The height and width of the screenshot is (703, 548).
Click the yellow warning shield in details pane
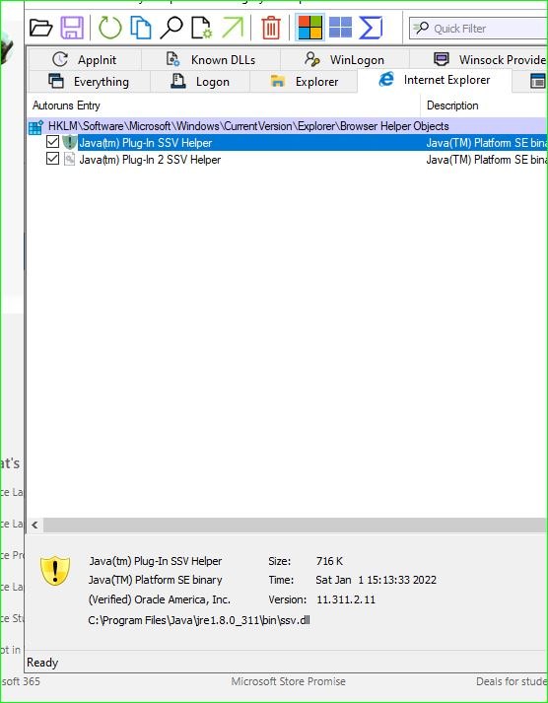click(x=55, y=571)
